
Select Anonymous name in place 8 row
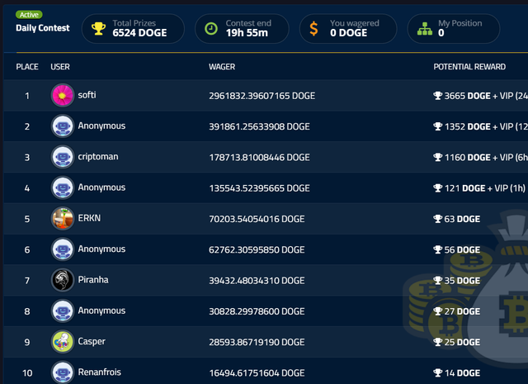tap(101, 311)
